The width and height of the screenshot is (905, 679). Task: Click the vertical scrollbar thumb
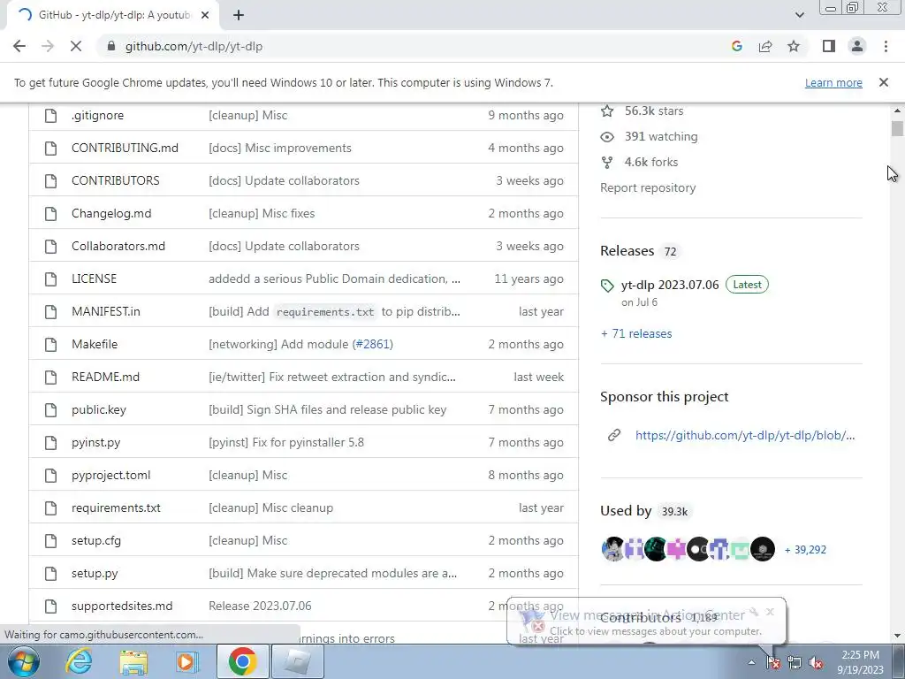pyautogui.click(x=897, y=128)
